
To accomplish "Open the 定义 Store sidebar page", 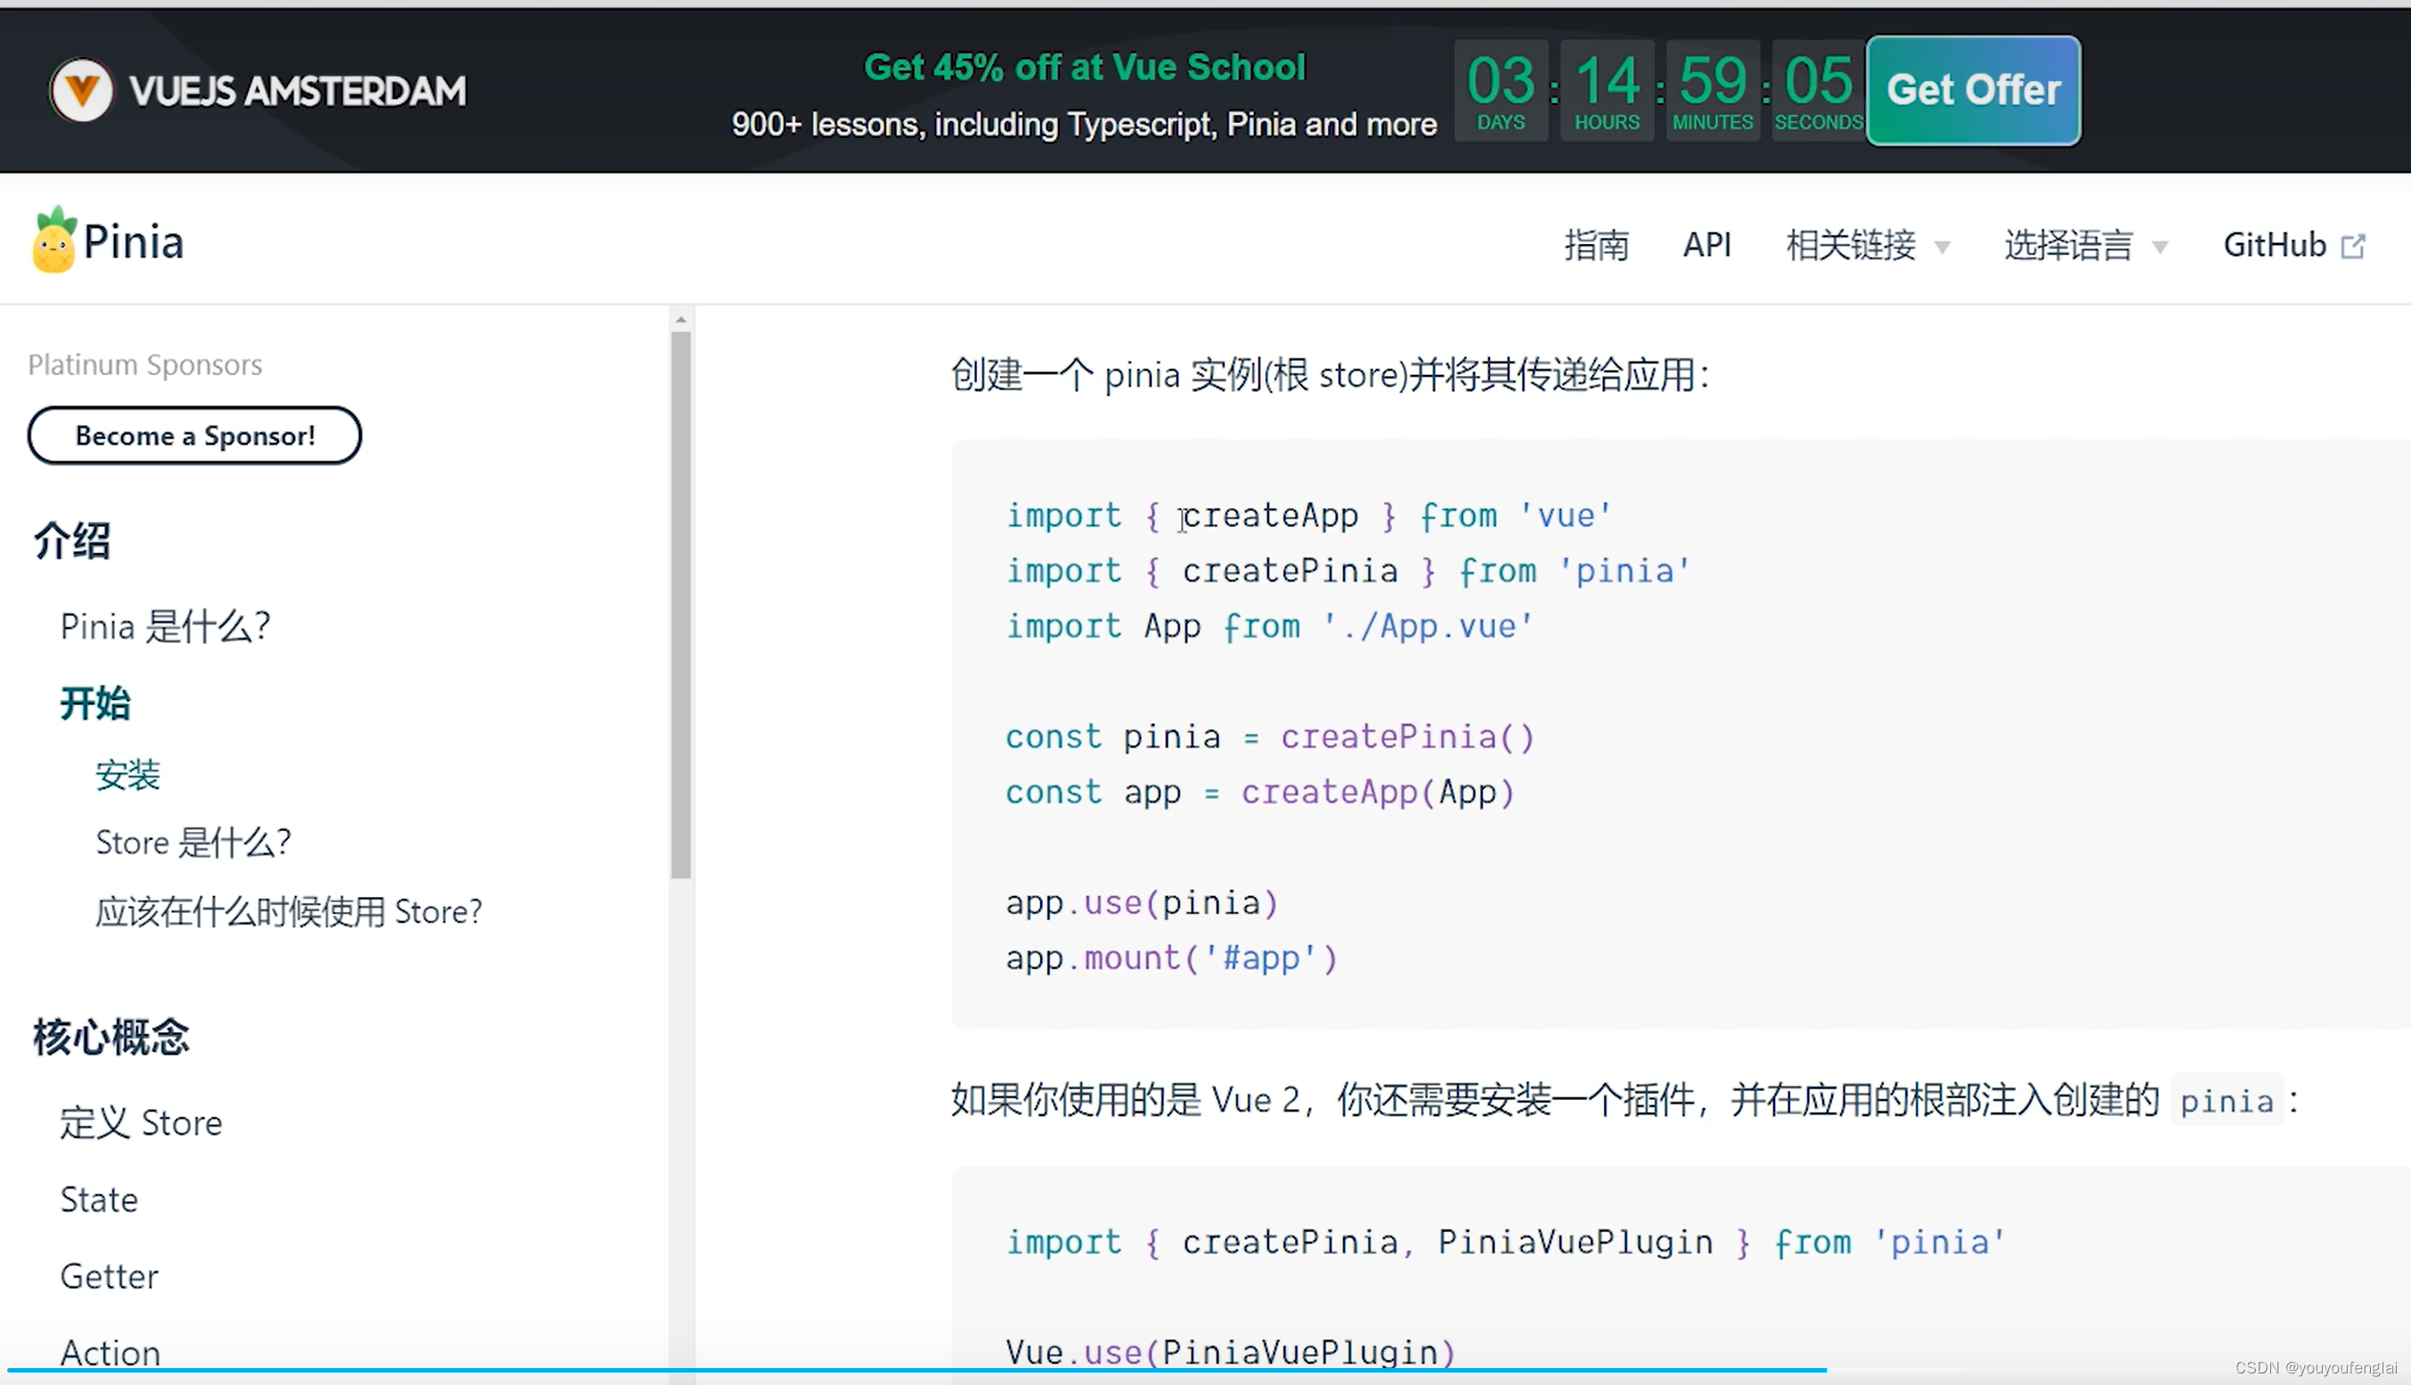I will click(141, 1123).
